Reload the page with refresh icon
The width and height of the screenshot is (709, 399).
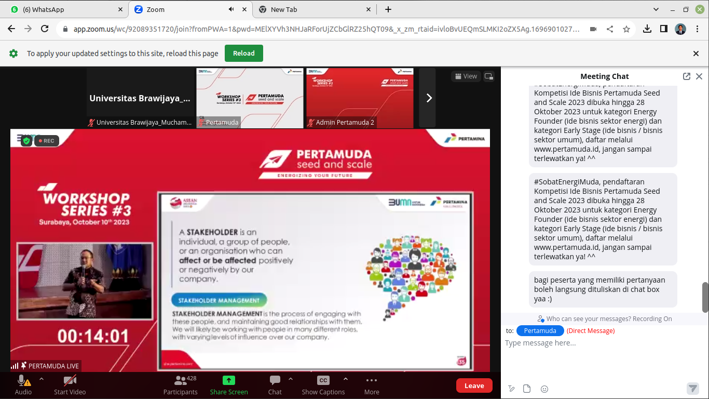click(x=45, y=29)
